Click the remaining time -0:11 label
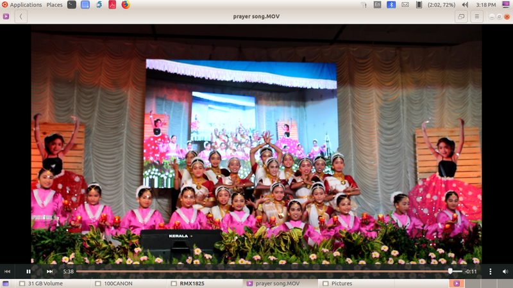The image size is (513, 288). pos(471,271)
